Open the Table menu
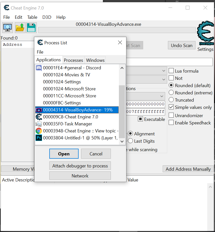 coord(32,17)
